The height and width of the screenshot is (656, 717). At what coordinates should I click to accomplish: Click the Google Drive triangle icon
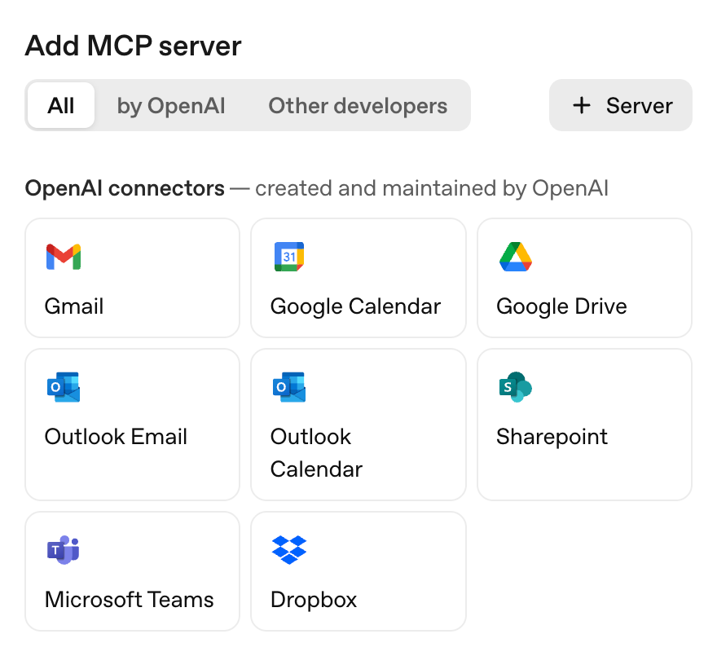pyautogui.click(x=515, y=257)
